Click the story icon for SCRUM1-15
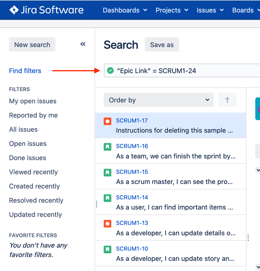Screen dimensions: 260x271 [x=108, y=173]
